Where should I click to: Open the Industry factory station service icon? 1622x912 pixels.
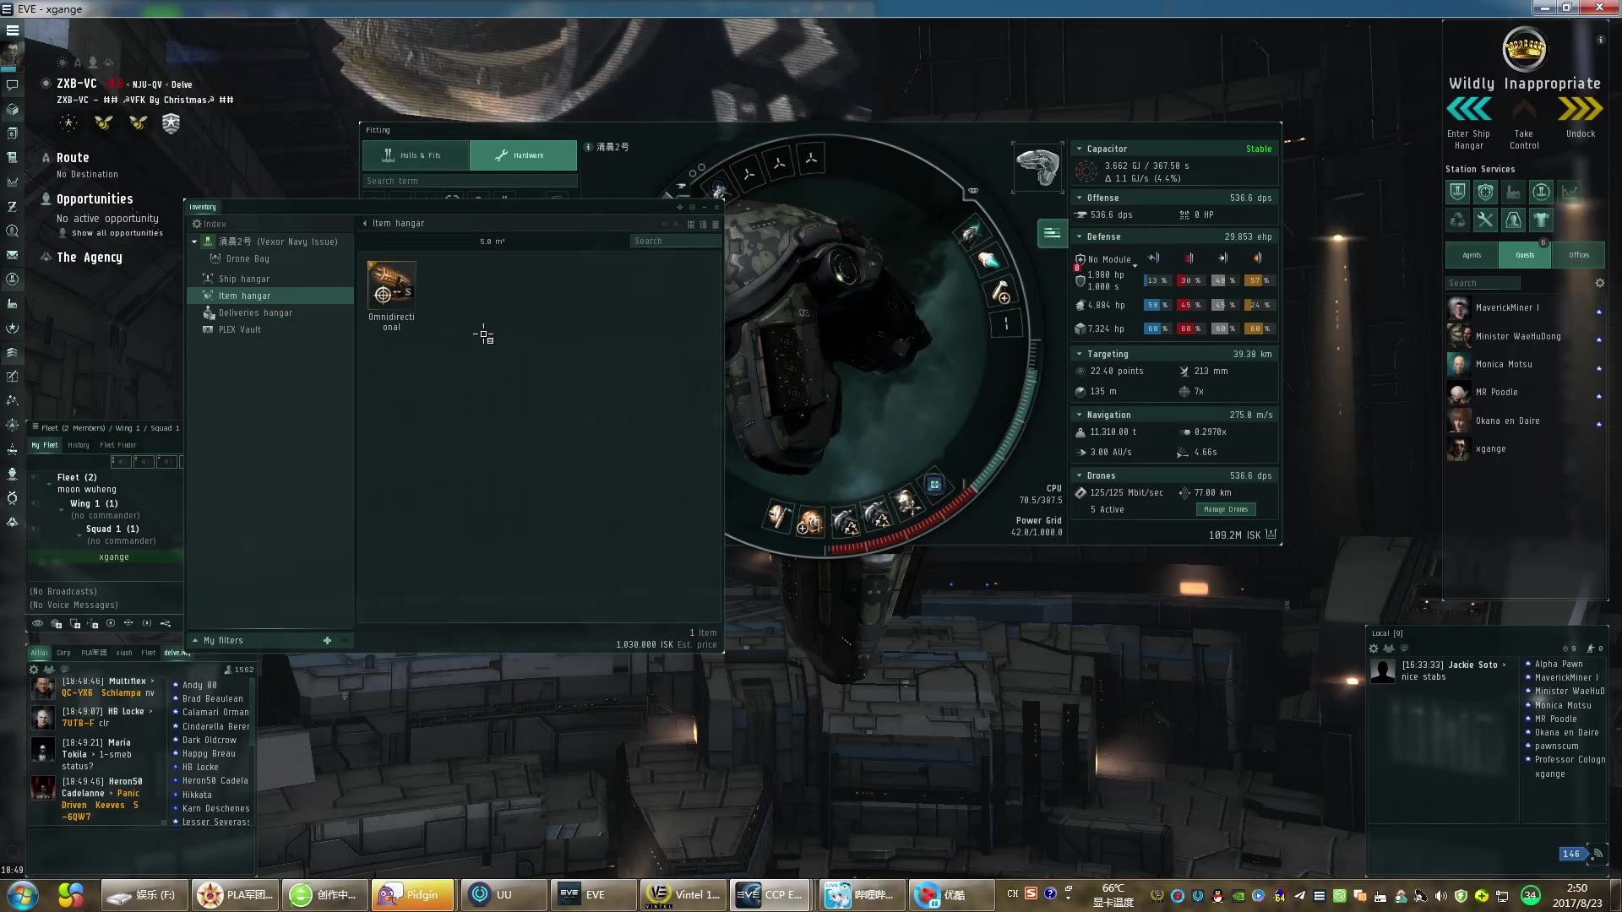pyautogui.click(x=1513, y=192)
